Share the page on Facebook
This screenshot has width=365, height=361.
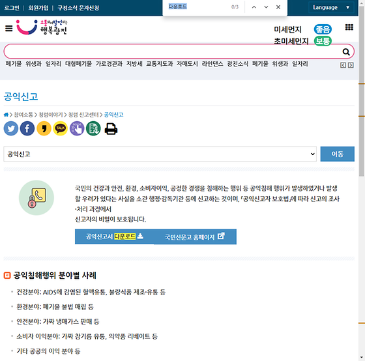pyautogui.click(x=27, y=128)
